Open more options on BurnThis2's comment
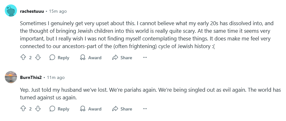The height and width of the screenshot is (121, 286). click(145, 109)
